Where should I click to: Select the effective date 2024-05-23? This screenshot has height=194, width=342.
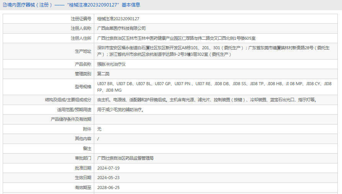108,178
